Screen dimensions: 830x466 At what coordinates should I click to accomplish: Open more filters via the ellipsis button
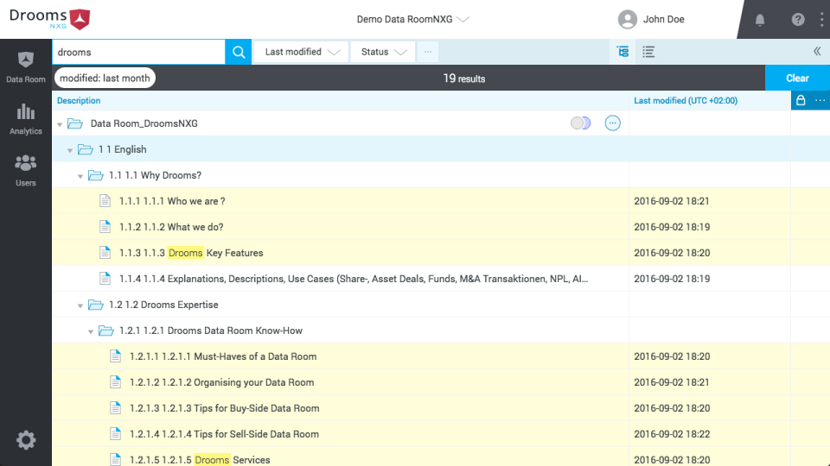click(x=428, y=52)
